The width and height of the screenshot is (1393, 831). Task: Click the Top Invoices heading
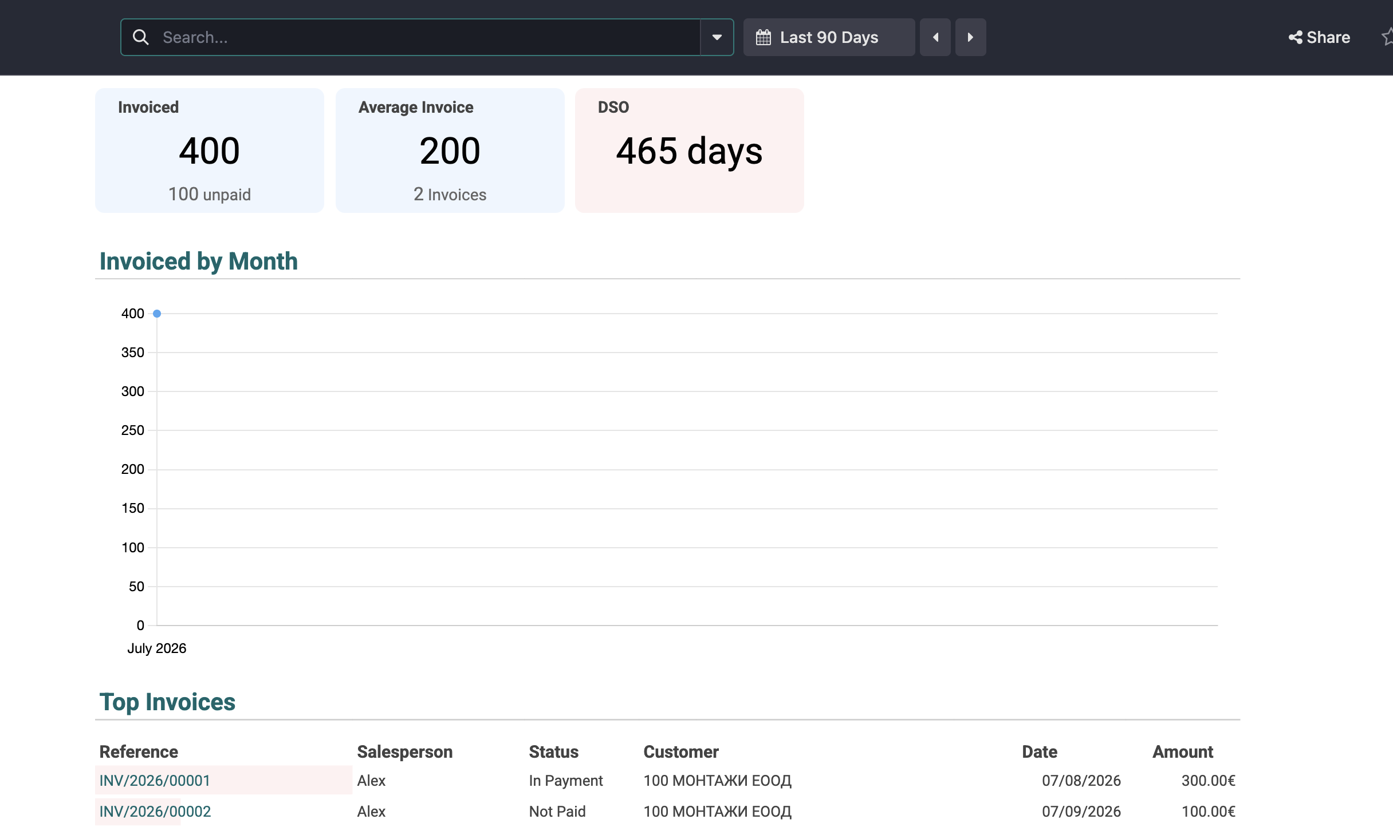(x=167, y=702)
